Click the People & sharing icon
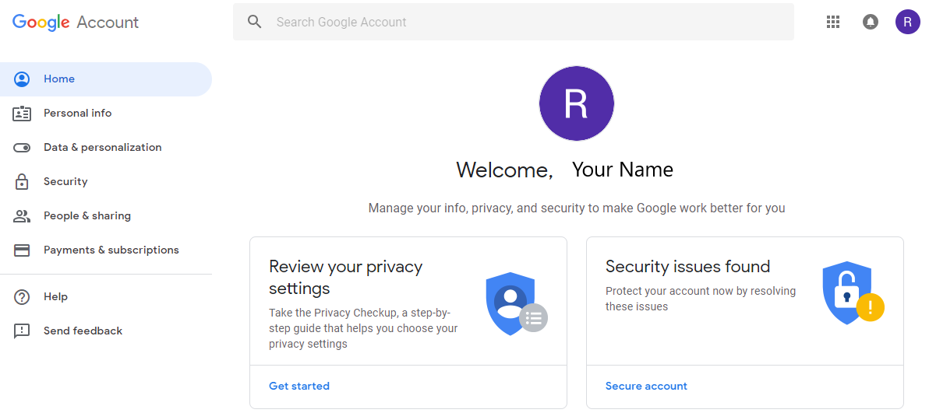Viewport: 929px width, 420px height. coord(22,216)
